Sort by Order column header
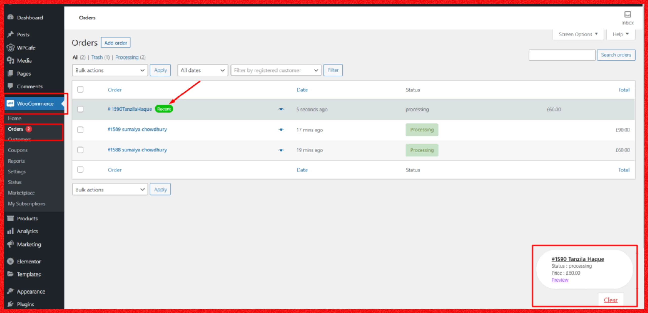Image resolution: width=648 pixels, height=313 pixels. [x=115, y=90]
